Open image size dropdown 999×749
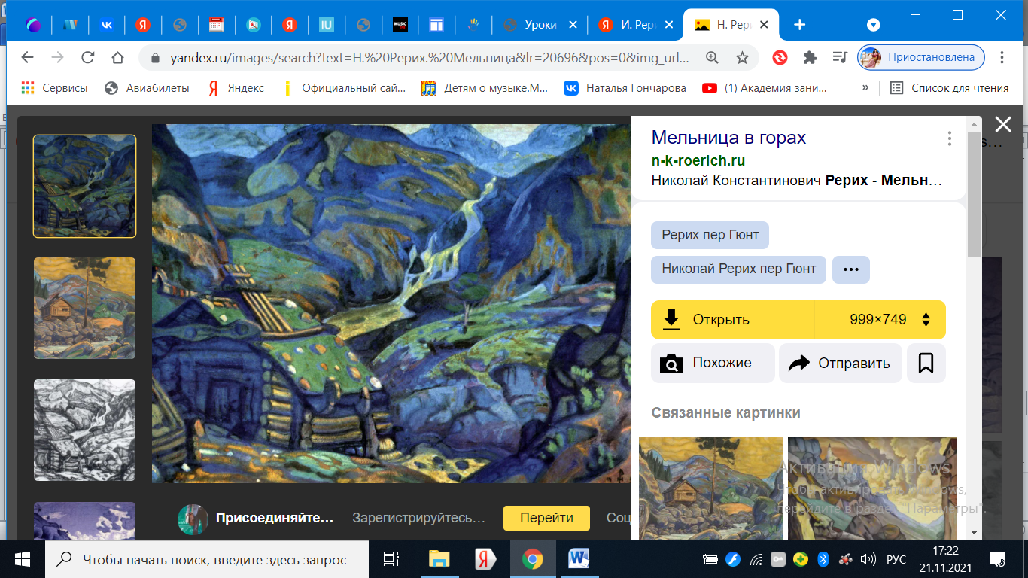The width and height of the screenshot is (1028, 578). tap(880, 320)
